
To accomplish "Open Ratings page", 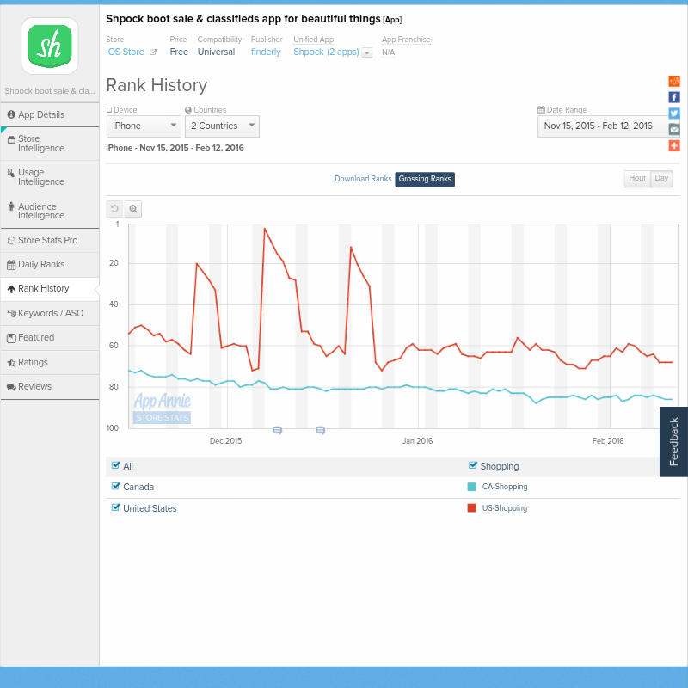I will click(x=50, y=362).
